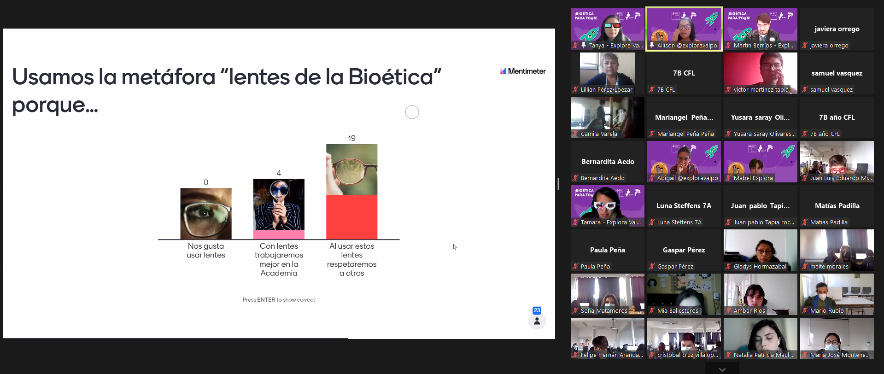This screenshot has height=374, width=884.
Task: Click the blue 23 responses badge
Action: pyautogui.click(x=537, y=310)
